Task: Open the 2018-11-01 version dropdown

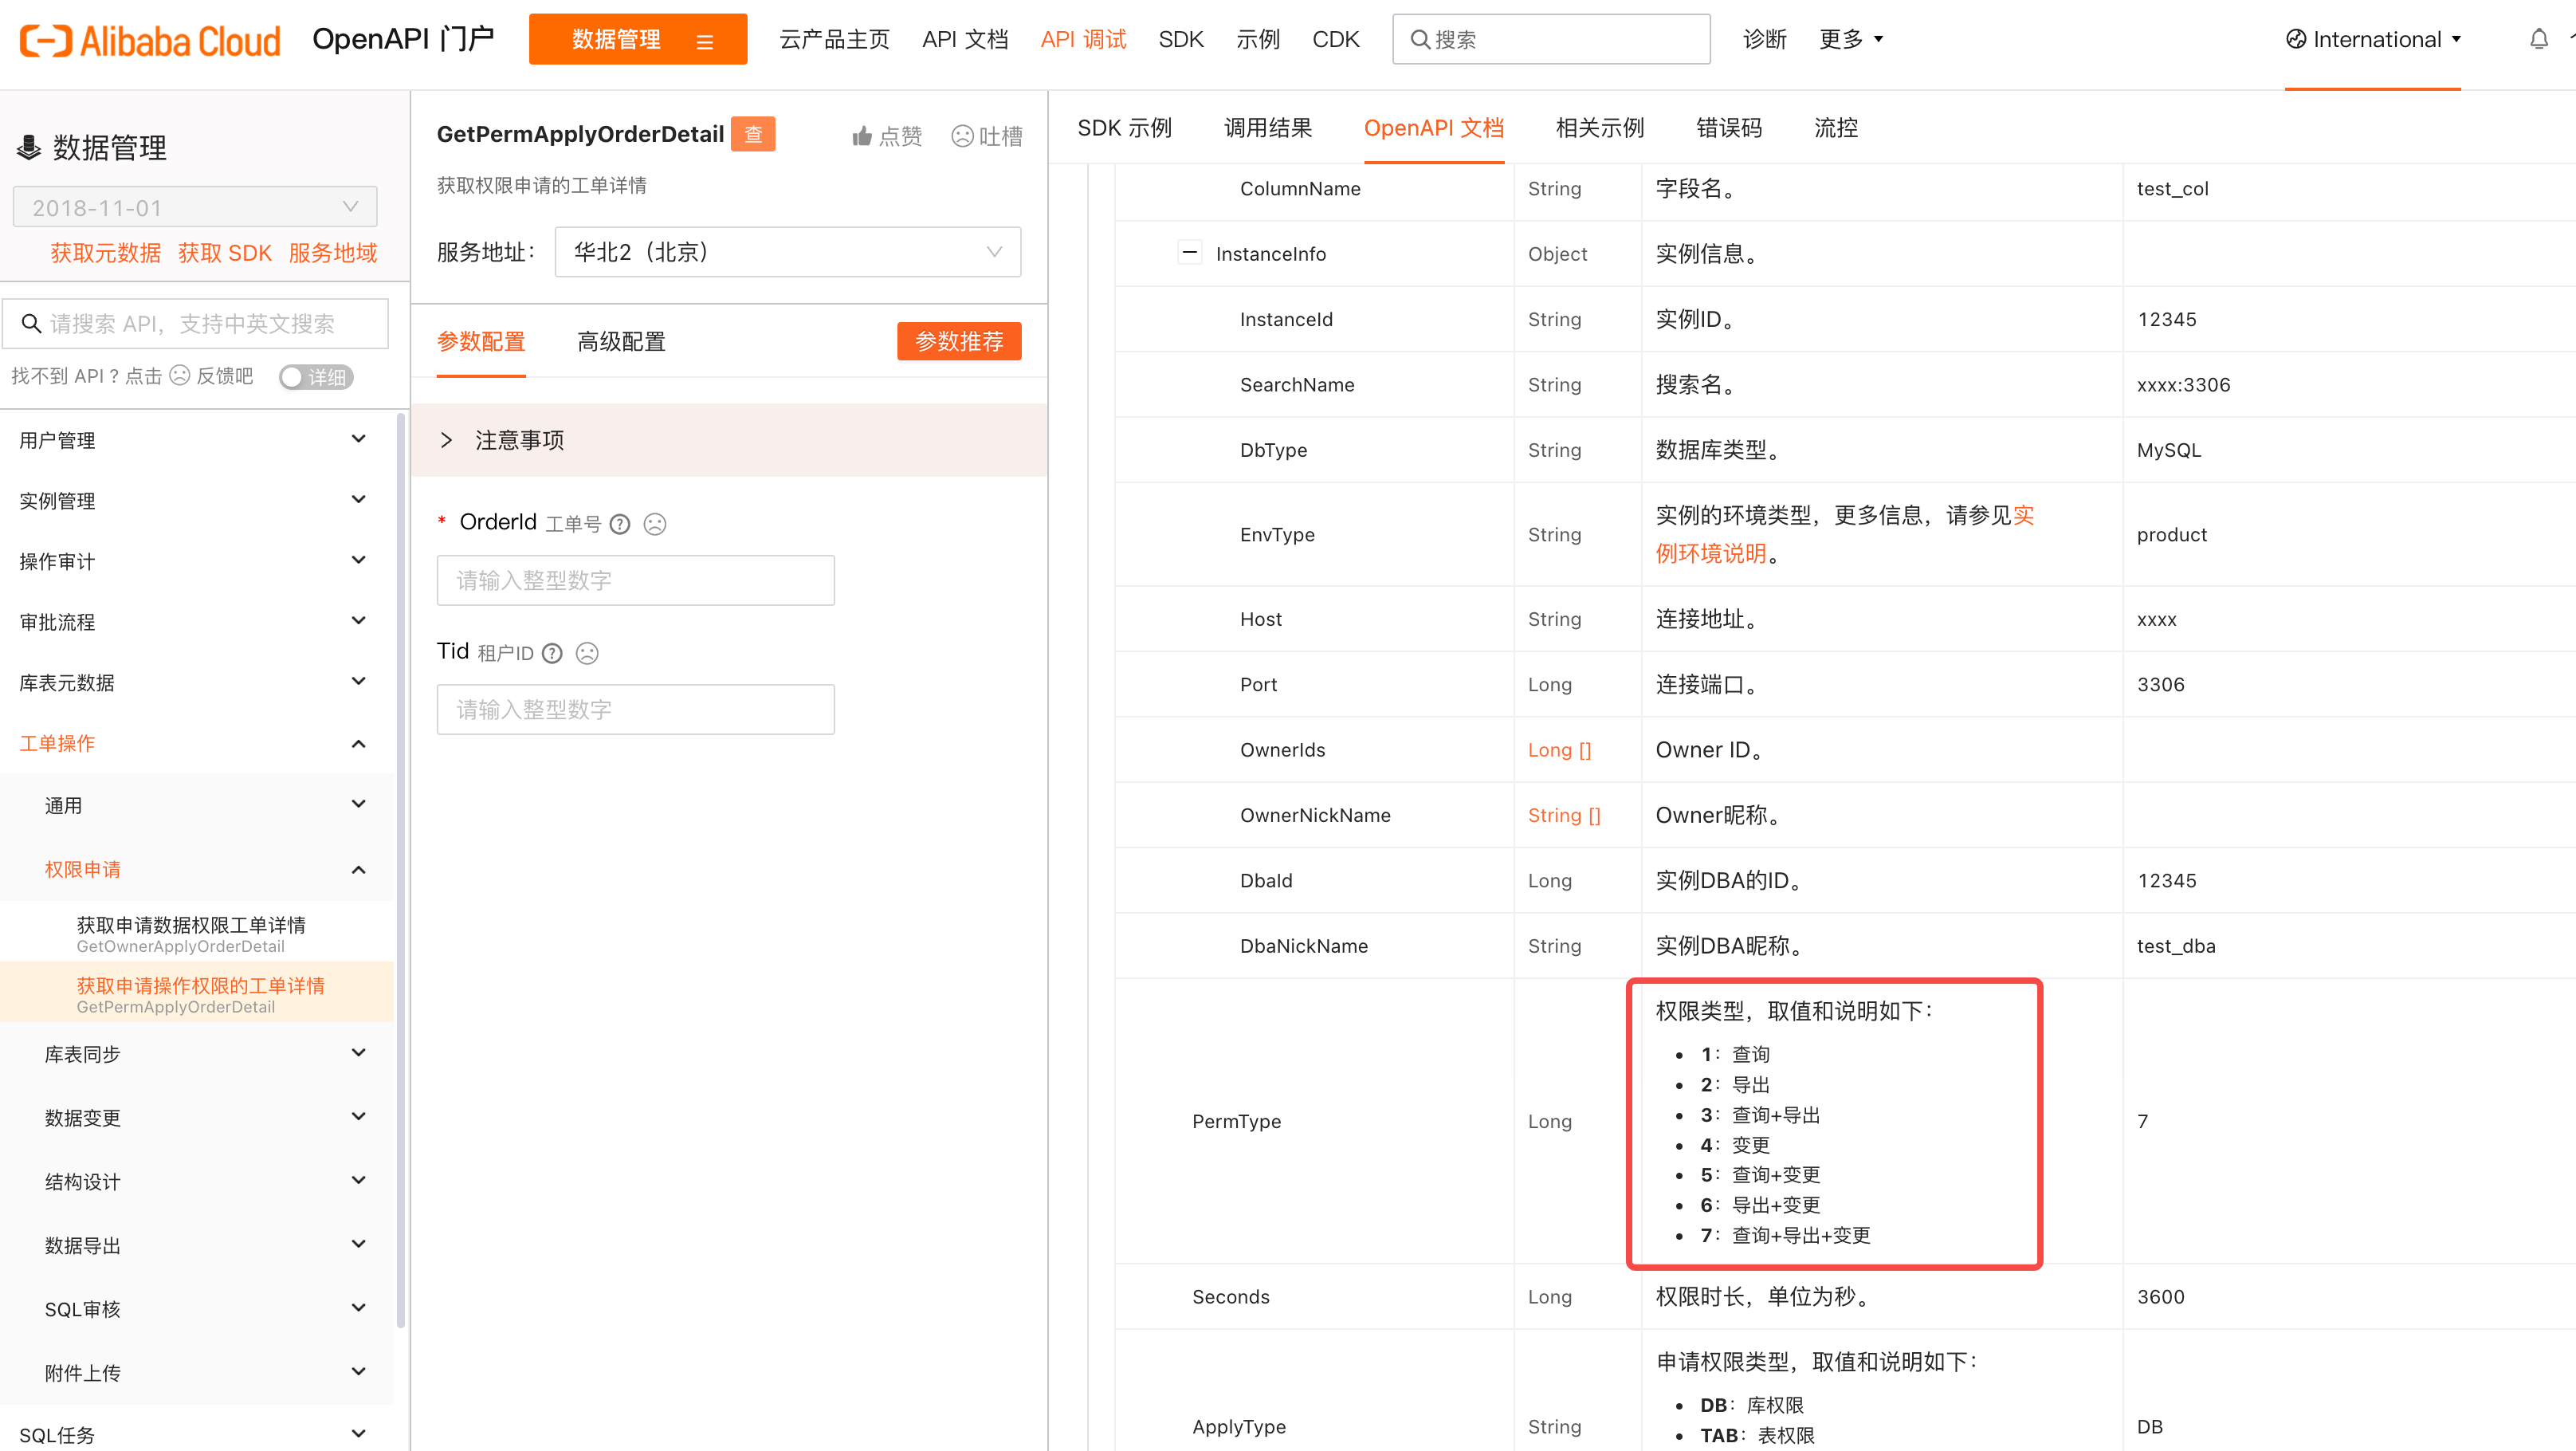Action: [195, 207]
